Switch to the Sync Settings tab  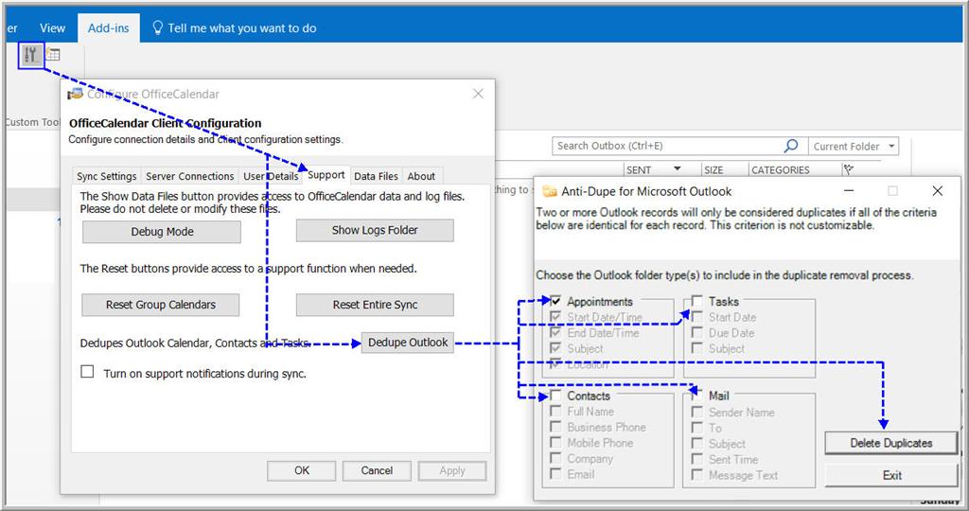click(x=106, y=176)
